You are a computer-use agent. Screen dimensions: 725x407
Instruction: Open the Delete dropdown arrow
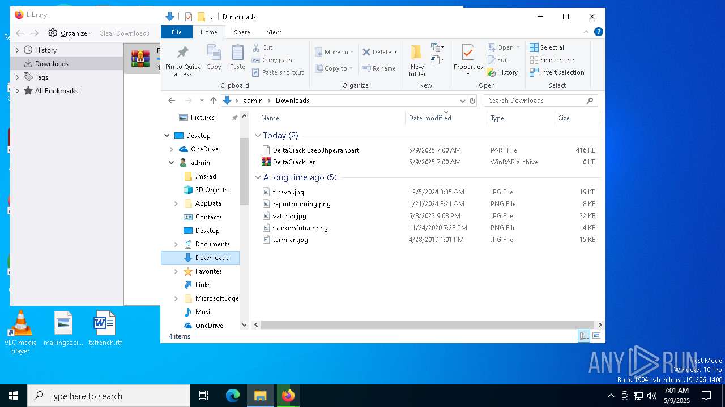point(395,52)
